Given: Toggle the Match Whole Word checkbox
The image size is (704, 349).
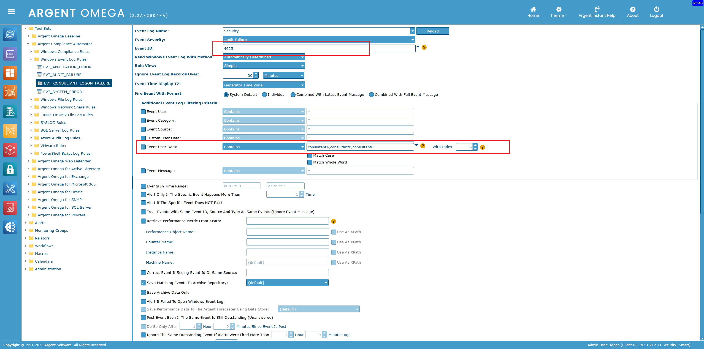Looking at the screenshot, I should coord(310,162).
